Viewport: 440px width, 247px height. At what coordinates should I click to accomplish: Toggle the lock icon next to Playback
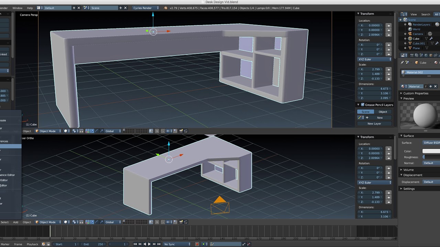(48, 244)
